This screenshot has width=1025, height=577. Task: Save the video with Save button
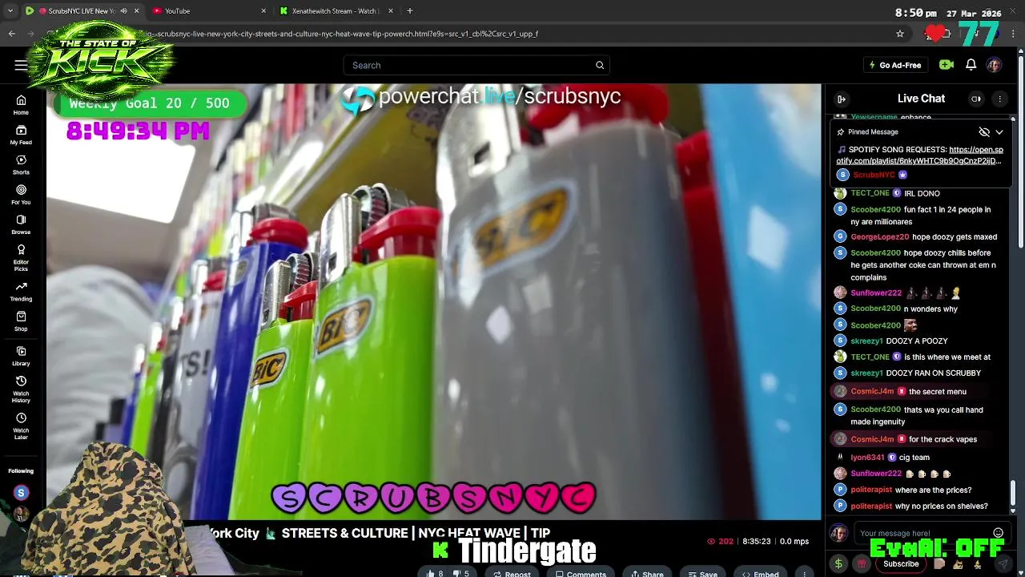coord(702,574)
